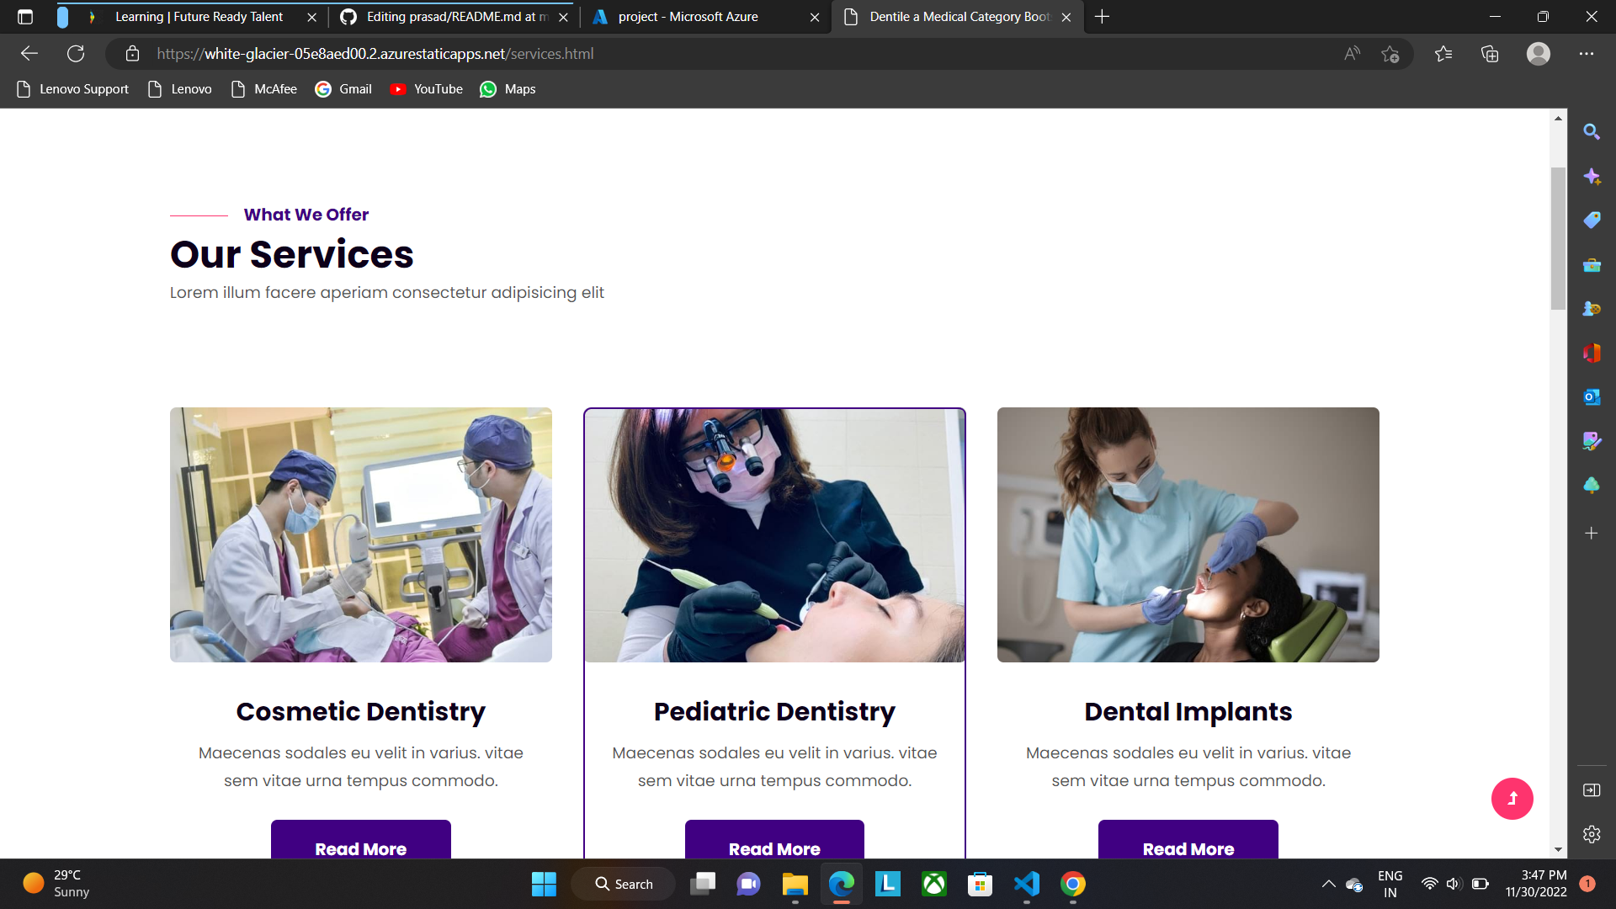Open Microsoft Office icon in sidebar

coord(1592,353)
